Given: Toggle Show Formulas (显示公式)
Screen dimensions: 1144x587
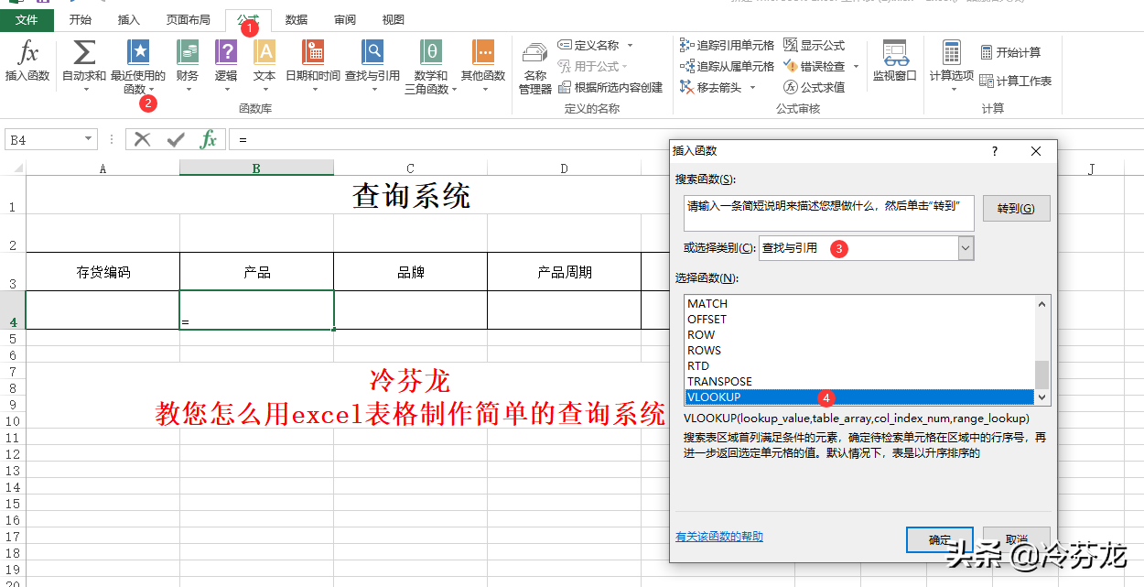Looking at the screenshot, I should pyautogui.click(x=815, y=45).
